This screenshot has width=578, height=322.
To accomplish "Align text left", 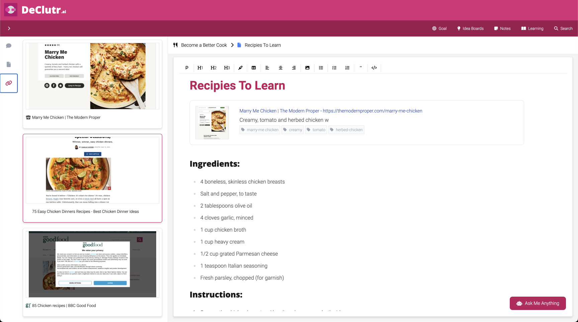I will 267,68.
